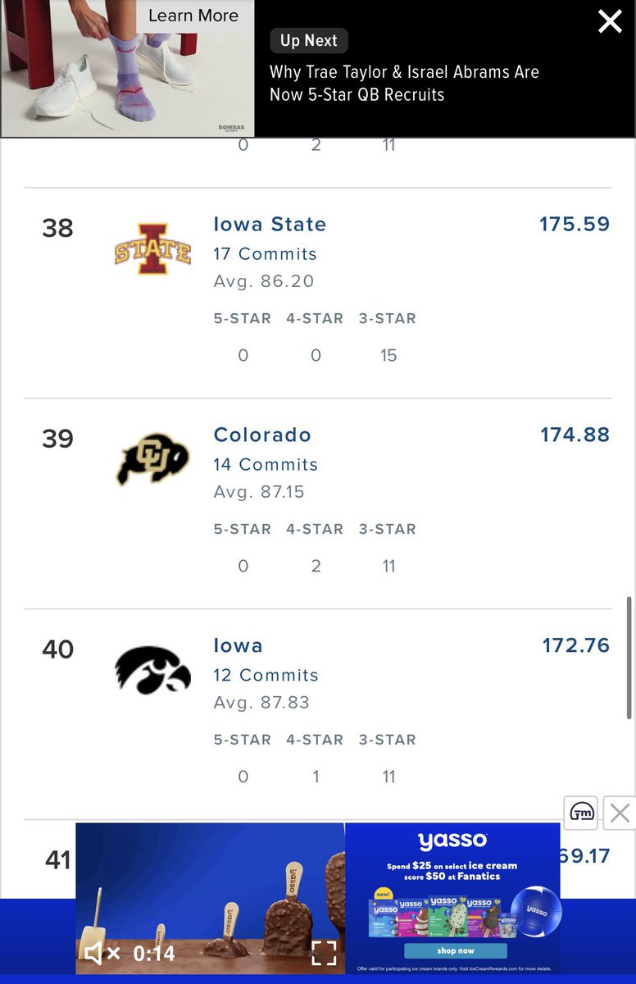The image size is (636, 984).
Task: Dismiss the Yasso ad with X icon
Action: tap(620, 813)
